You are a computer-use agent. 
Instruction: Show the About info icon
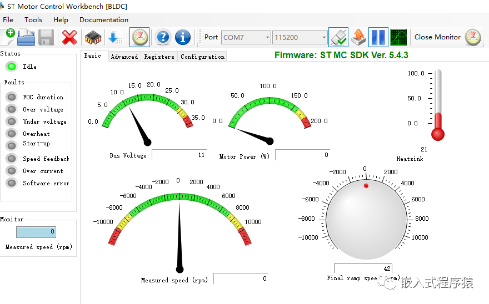pyautogui.click(x=183, y=37)
